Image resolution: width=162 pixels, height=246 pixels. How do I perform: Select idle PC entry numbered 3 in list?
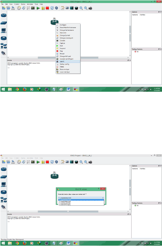tap(81, 203)
